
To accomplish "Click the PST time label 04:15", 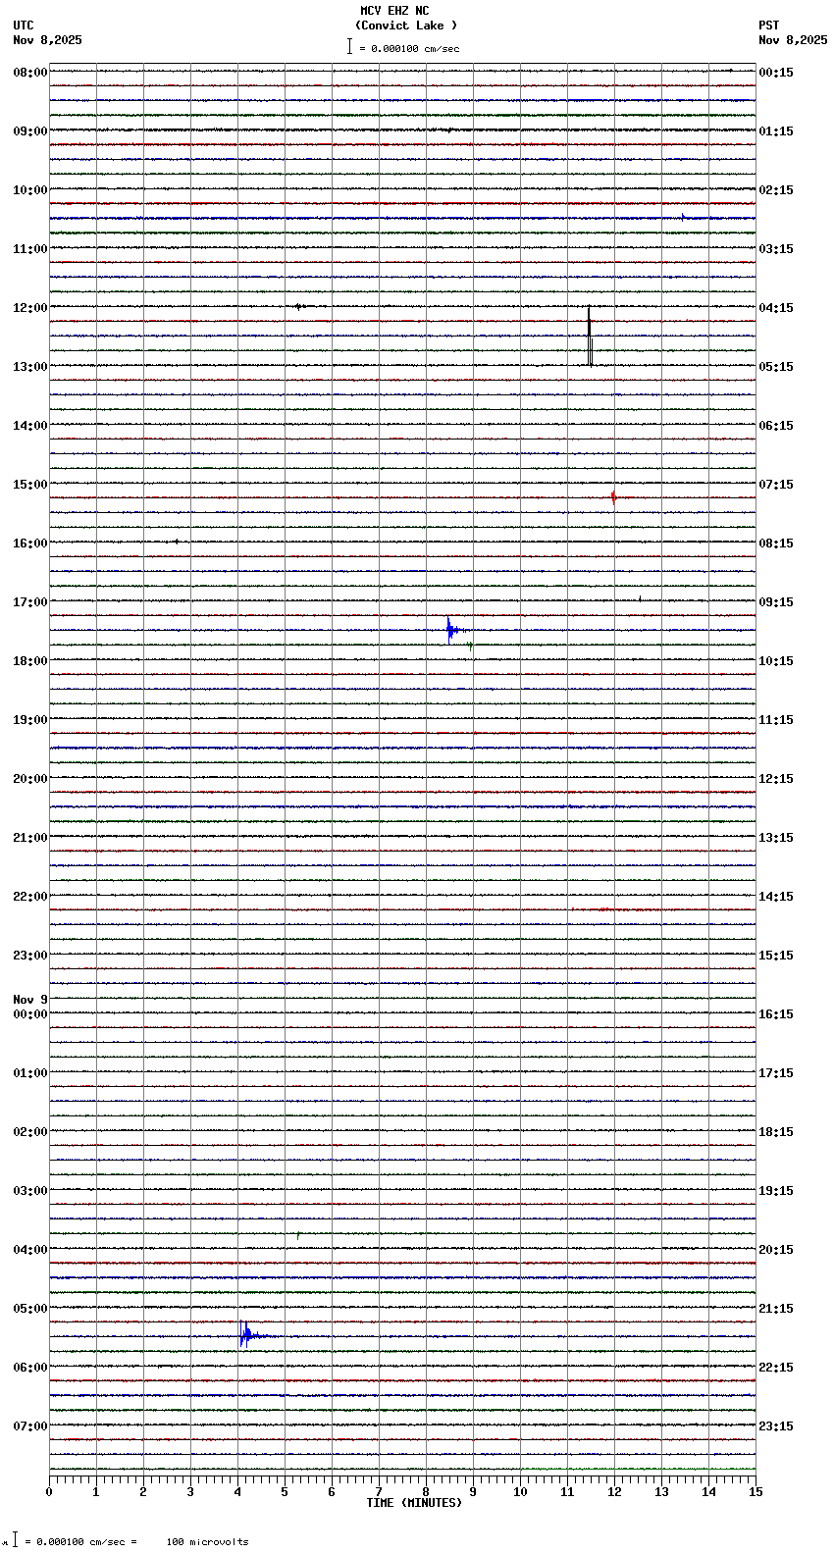I will [x=776, y=308].
